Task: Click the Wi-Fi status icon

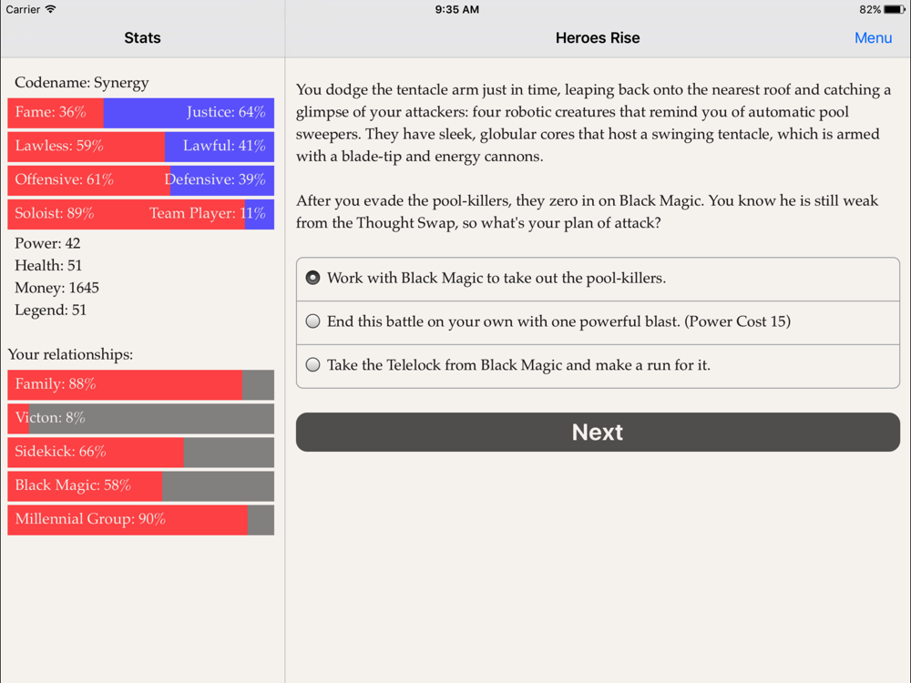Action: (50, 9)
